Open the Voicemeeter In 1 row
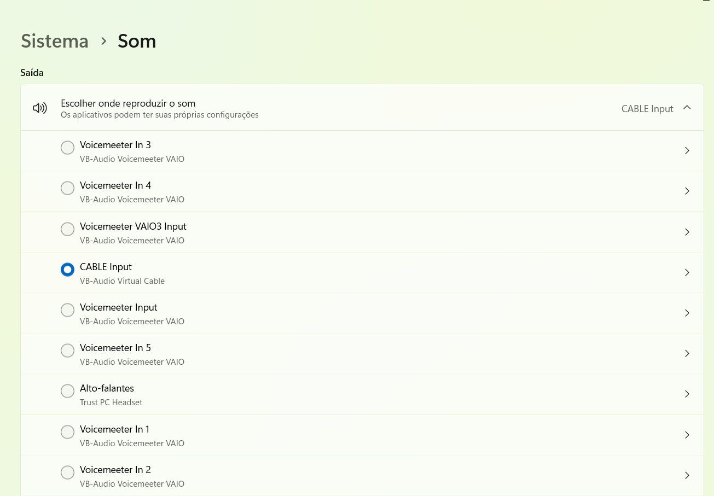This screenshot has width=714, height=496. pyautogui.click(x=362, y=435)
